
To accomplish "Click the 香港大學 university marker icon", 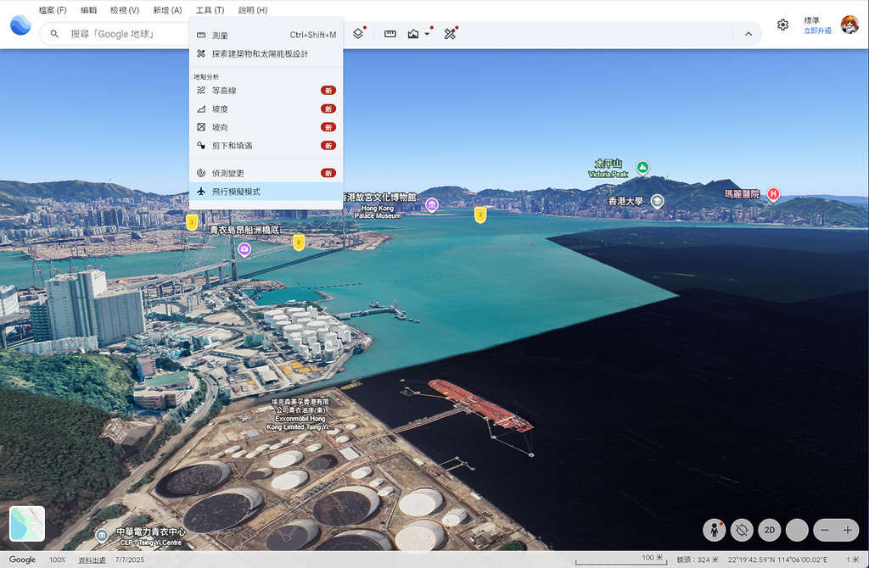I will [x=658, y=201].
